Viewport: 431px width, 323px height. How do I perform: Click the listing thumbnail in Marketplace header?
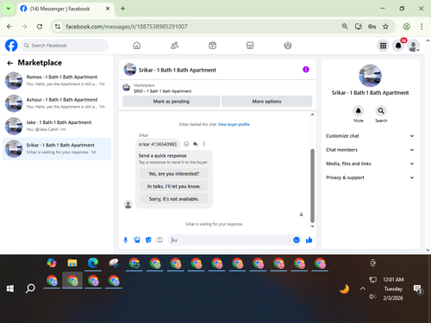point(126,88)
